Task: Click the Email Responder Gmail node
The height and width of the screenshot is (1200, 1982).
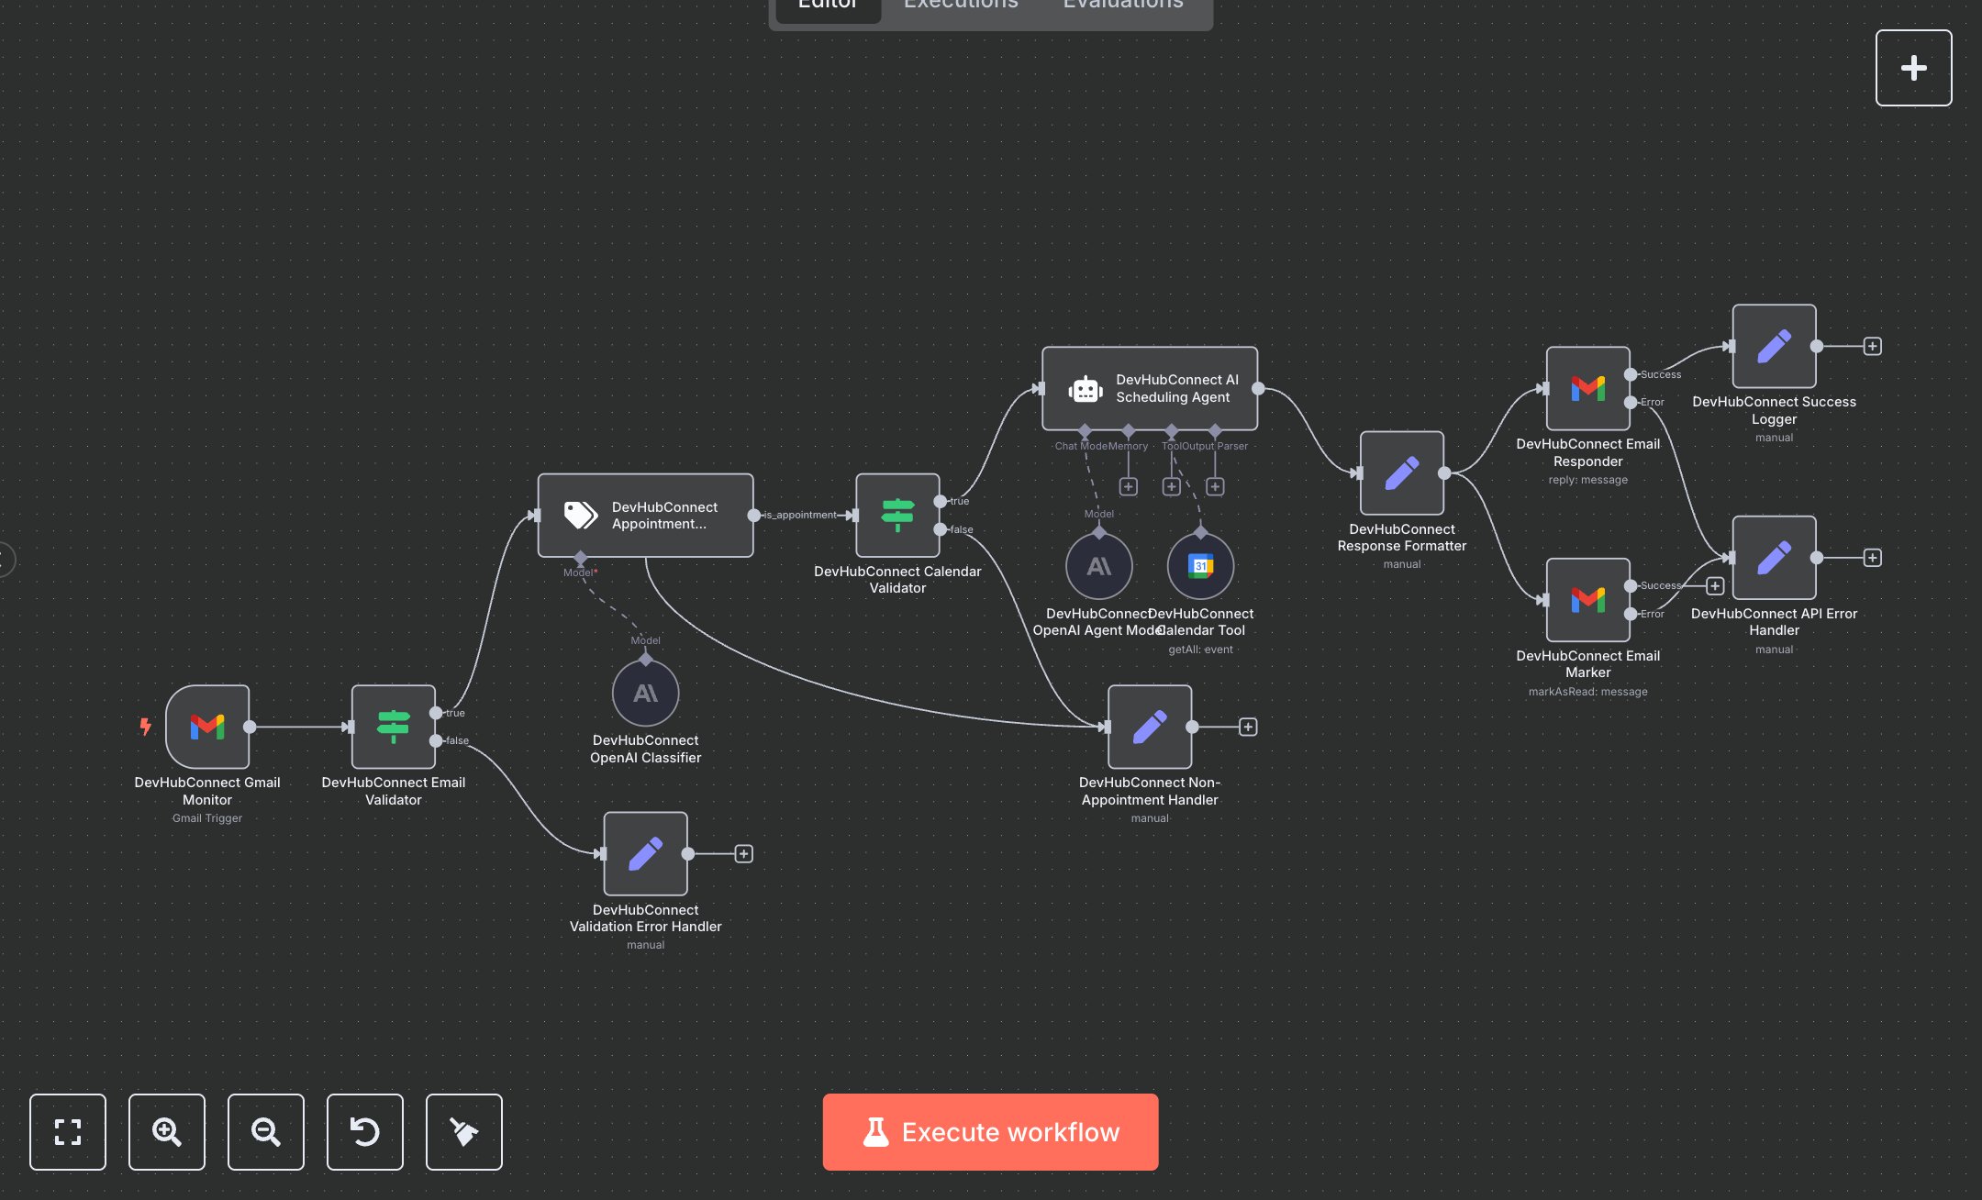Action: 1587,388
